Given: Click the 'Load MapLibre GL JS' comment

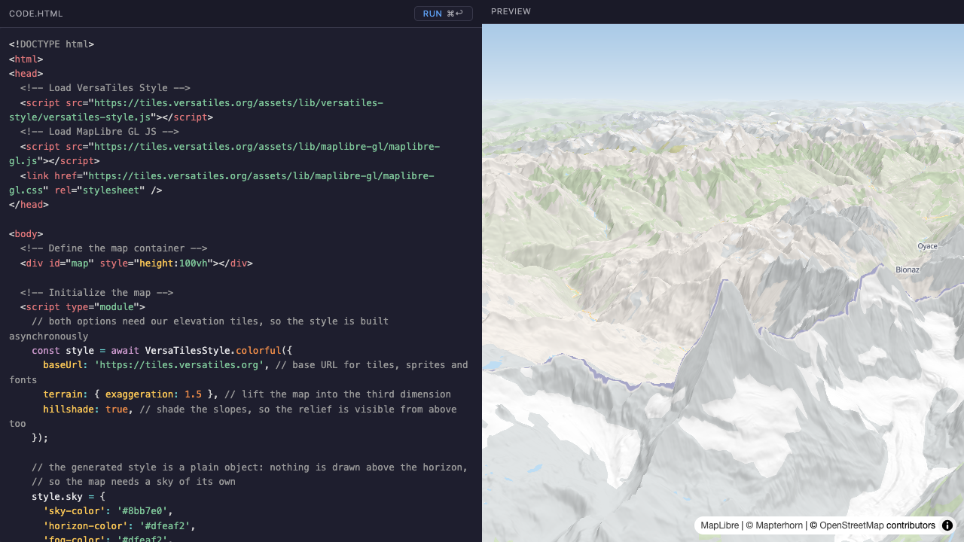Looking at the screenshot, I should click(x=99, y=132).
